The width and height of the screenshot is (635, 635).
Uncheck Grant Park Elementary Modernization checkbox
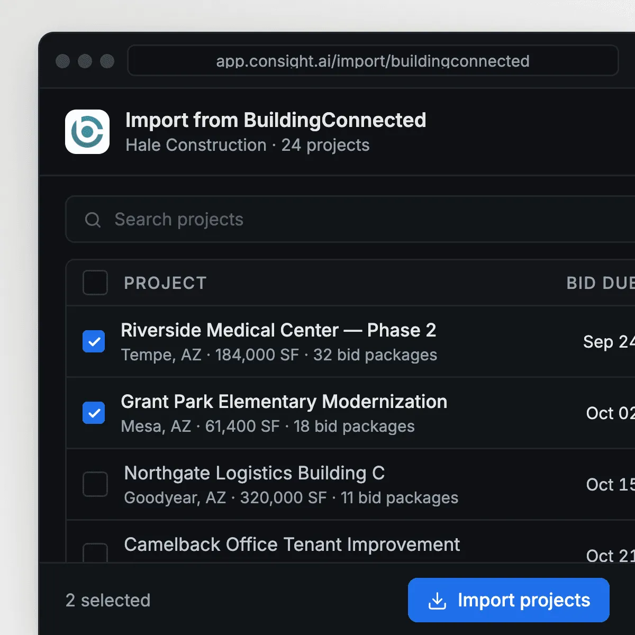[94, 413]
